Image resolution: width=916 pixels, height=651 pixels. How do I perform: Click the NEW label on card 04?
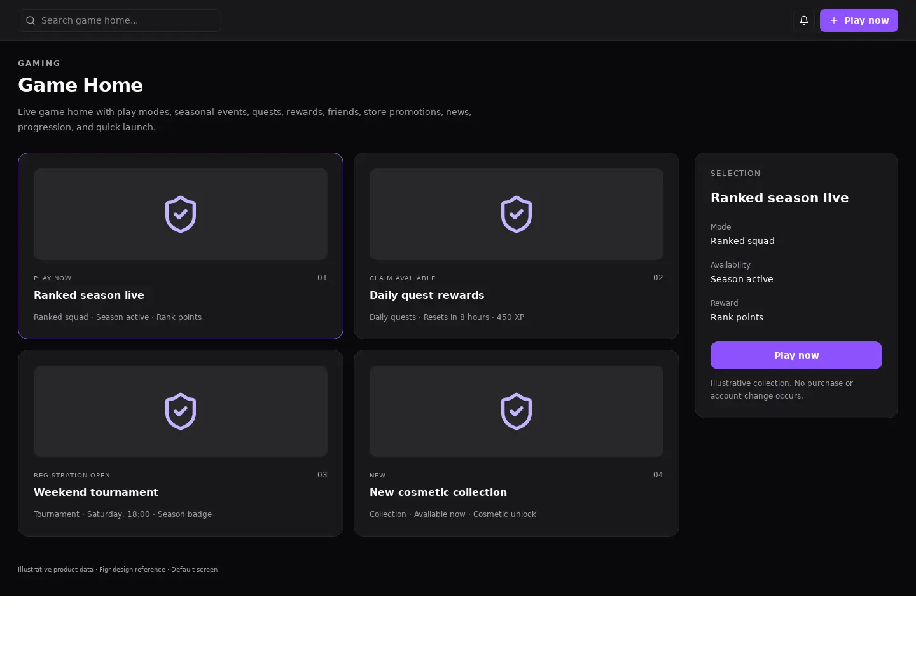tap(378, 476)
